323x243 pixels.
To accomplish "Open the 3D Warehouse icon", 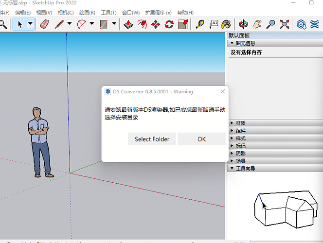I will click(x=302, y=24).
